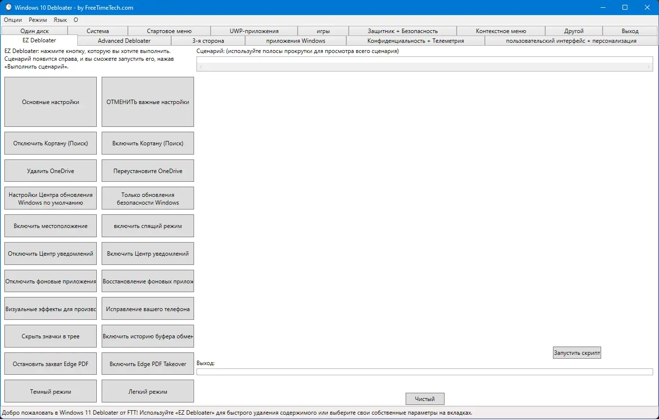The image size is (659, 419).
Task: Click right arrow of script scrollbar
Action: coord(649,67)
